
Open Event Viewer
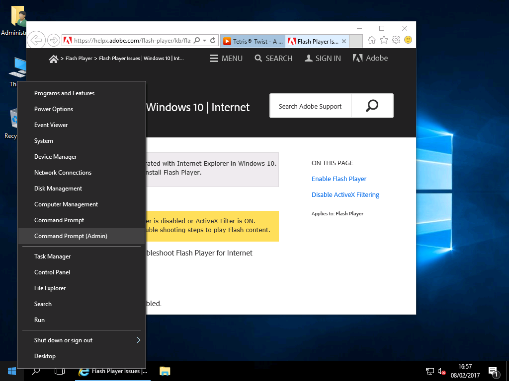point(81,125)
